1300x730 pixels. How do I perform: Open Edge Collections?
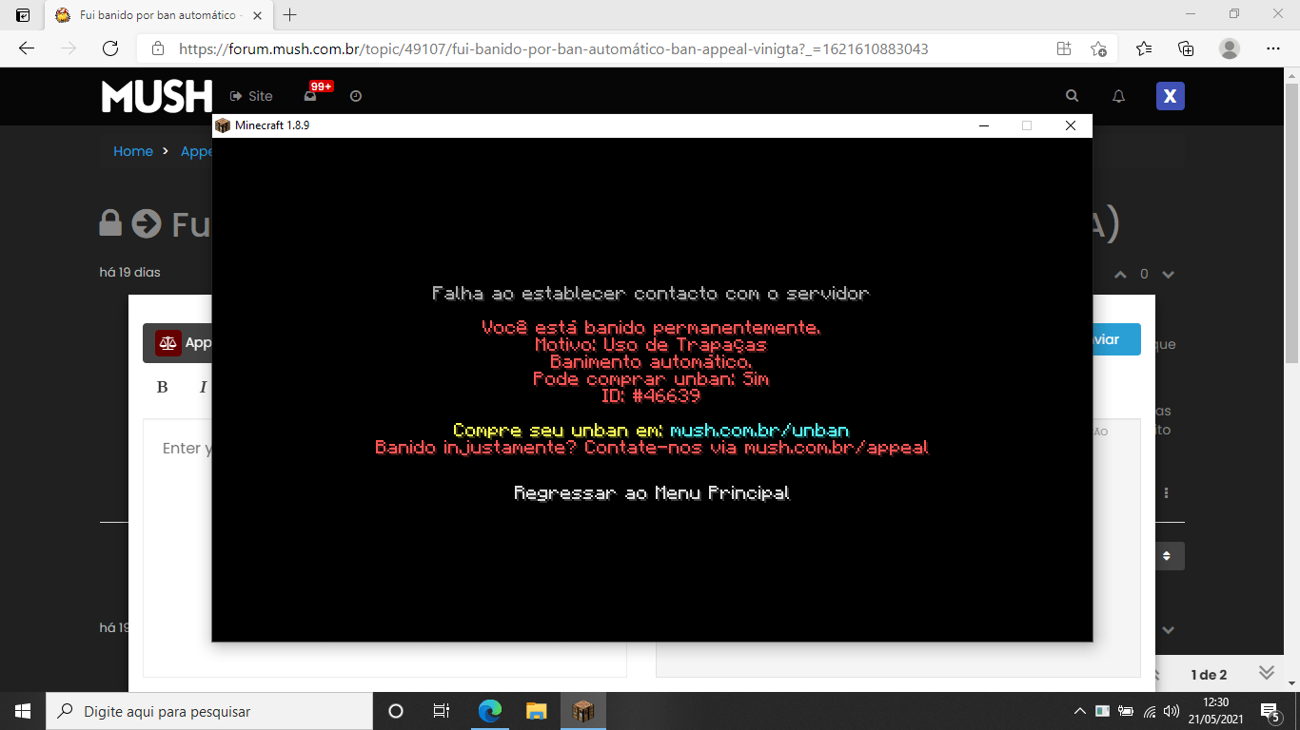point(1186,48)
